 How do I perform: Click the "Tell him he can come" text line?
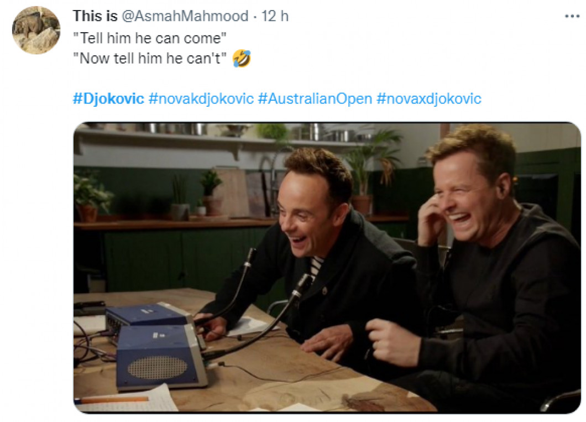click(149, 38)
